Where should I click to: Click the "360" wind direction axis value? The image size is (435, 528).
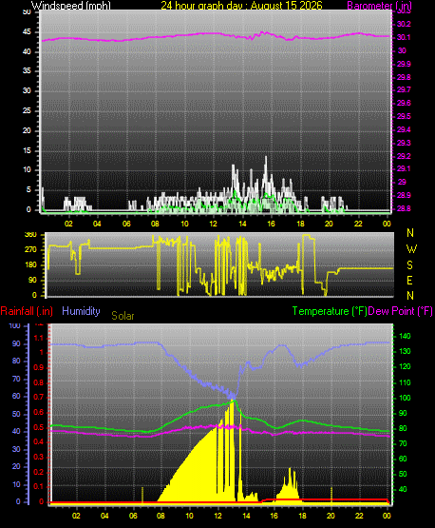point(30,235)
